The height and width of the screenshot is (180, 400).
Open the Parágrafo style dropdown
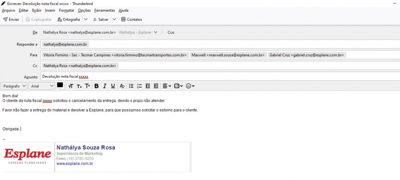coord(14,86)
